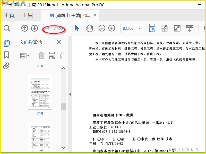The height and width of the screenshot is (154, 206).
Task: Click the 图书在版编目 (CIP) 数据 heading
Action: [x=113, y=115]
